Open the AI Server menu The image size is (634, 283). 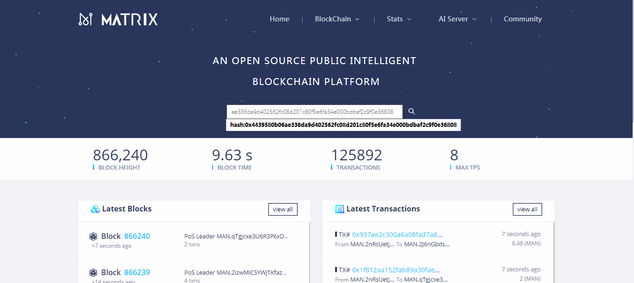[453, 19]
